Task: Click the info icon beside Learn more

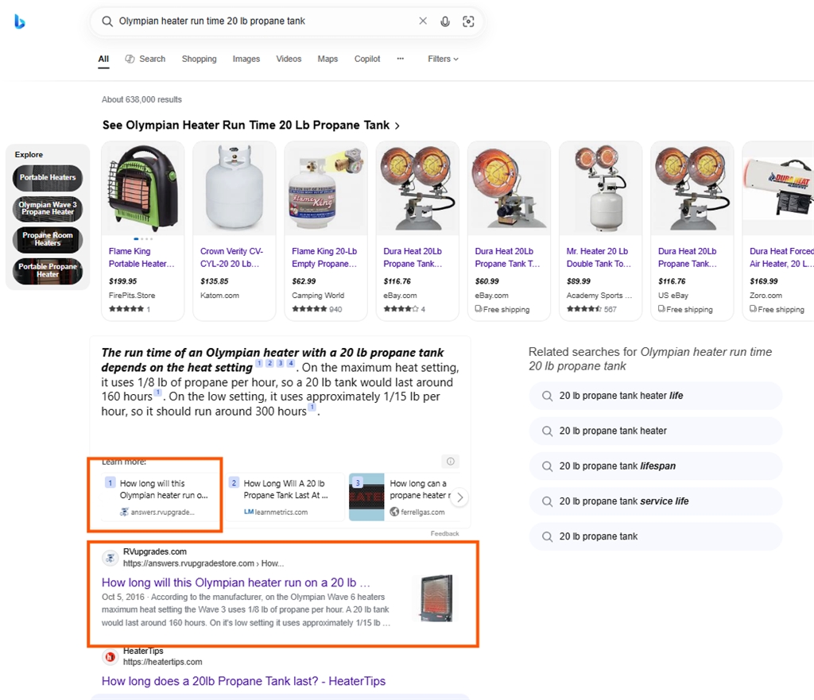Action: coord(451,462)
